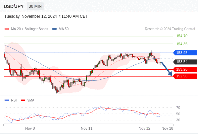Toggle the 9MA legend entry

tap(28, 100)
